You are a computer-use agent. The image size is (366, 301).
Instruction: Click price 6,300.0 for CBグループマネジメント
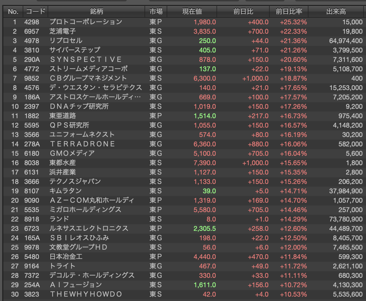tap(205, 78)
